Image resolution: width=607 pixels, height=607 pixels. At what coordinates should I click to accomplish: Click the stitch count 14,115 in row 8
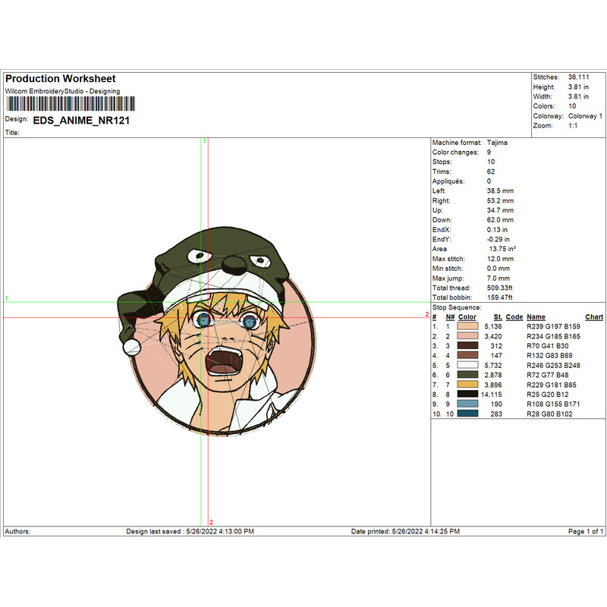coord(492,395)
